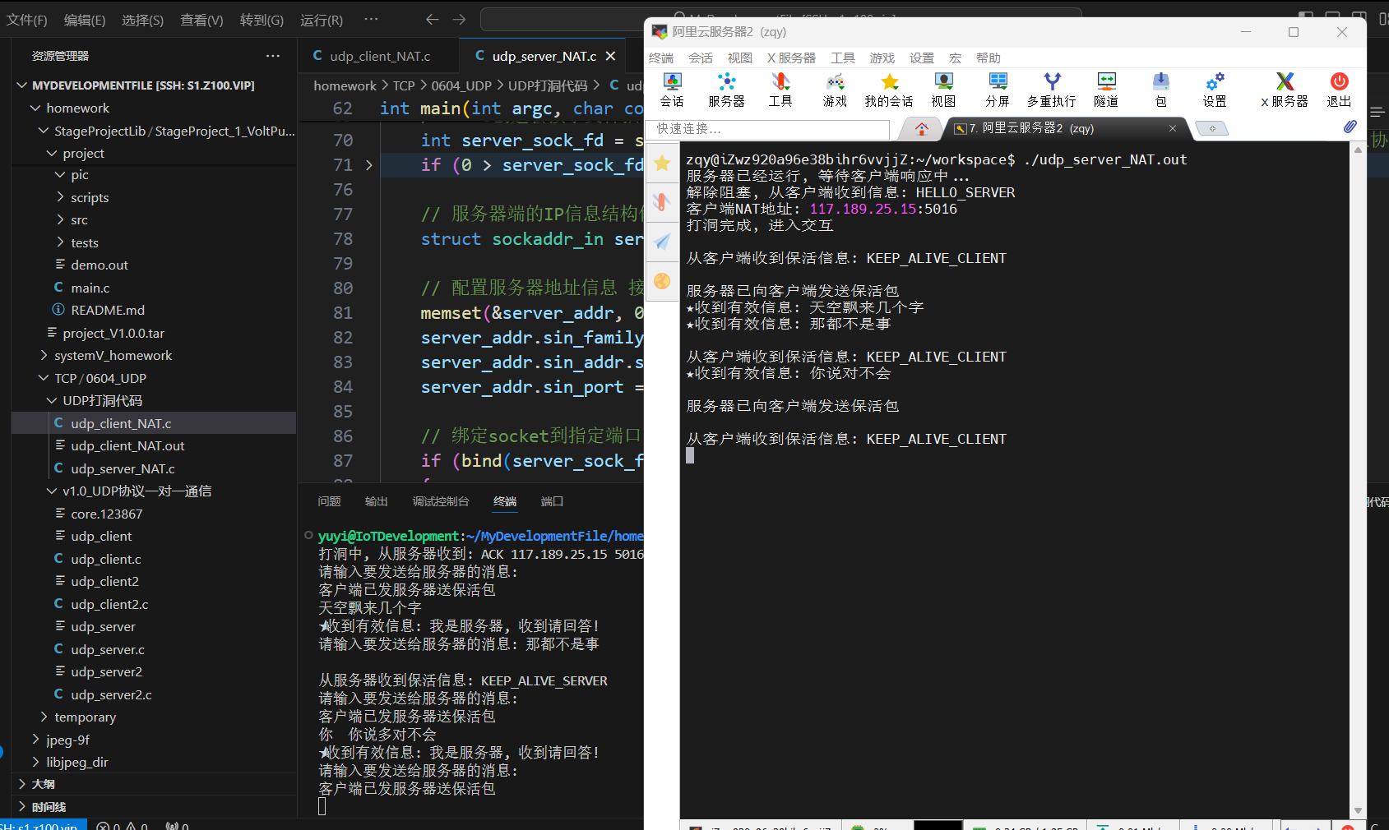Open the 宏 menu in MobaXterm

pyautogui.click(x=955, y=58)
